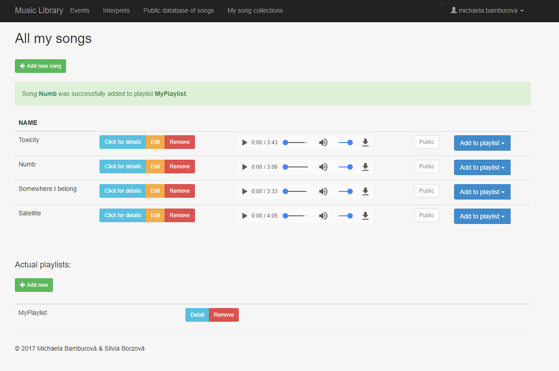Click the Music Library brand link

coord(39,10)
